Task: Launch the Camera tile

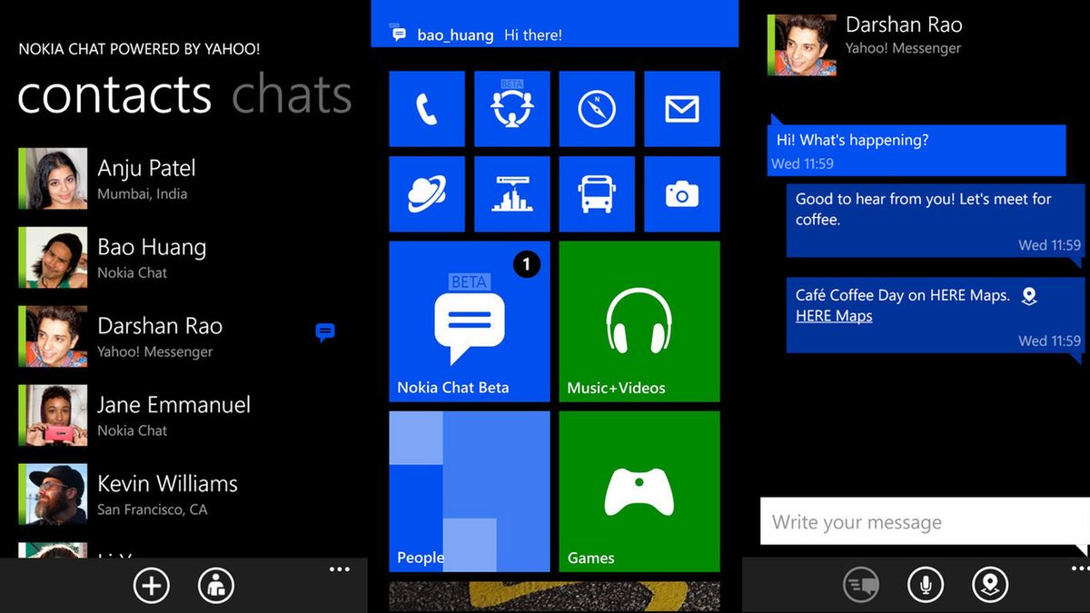Action: coord(681,193)
